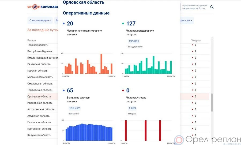The height and width of the screenshot is (145, 241).
Task: Click the Умерло column header
Action: pos(196,40)
